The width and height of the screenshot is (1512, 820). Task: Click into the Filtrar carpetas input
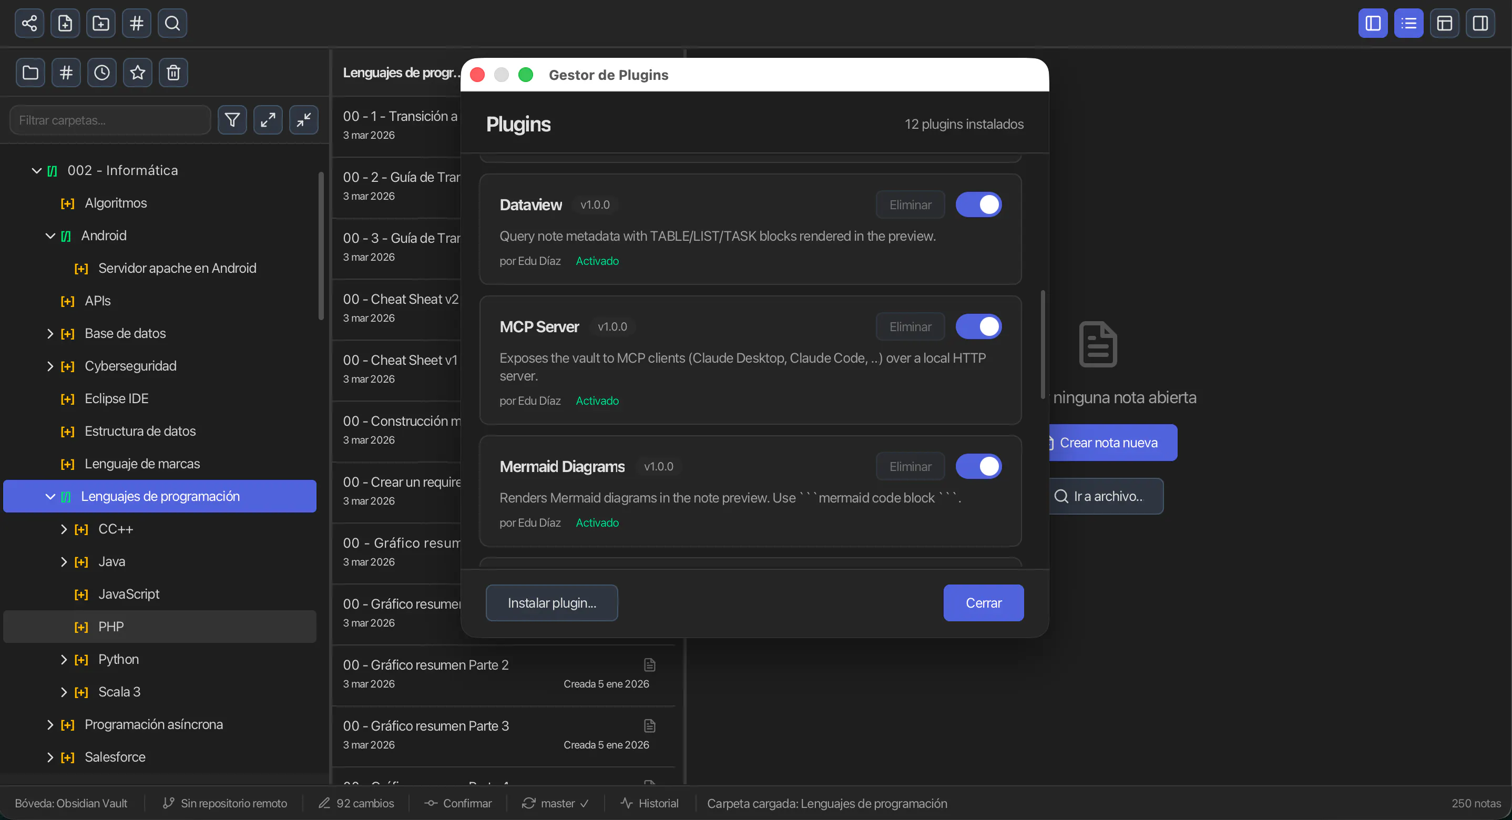click(110, 120)
